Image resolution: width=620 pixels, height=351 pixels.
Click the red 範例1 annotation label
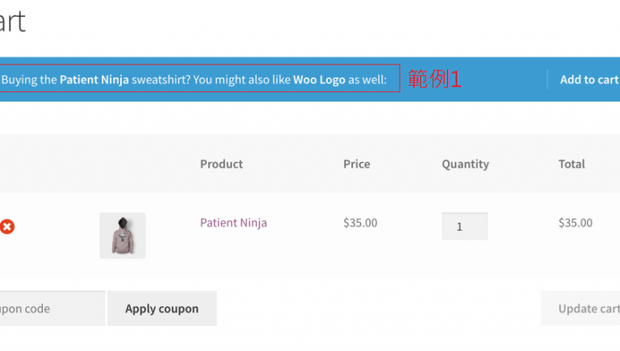[434, 79]
